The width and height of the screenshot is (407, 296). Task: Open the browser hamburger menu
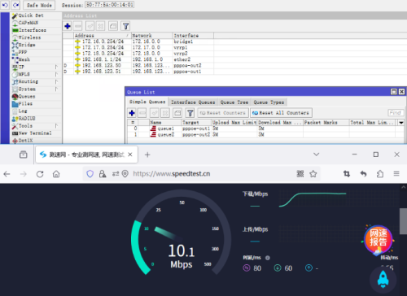click(x=396, y=173)
